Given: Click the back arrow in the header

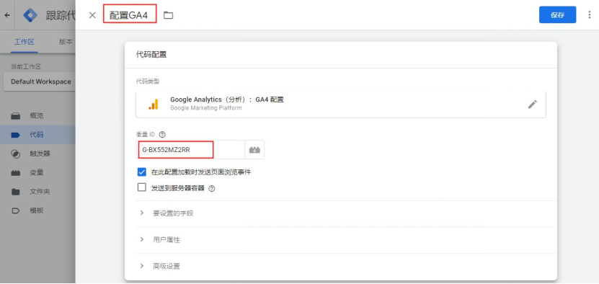Looking at the screenshot, I should 7,15.
